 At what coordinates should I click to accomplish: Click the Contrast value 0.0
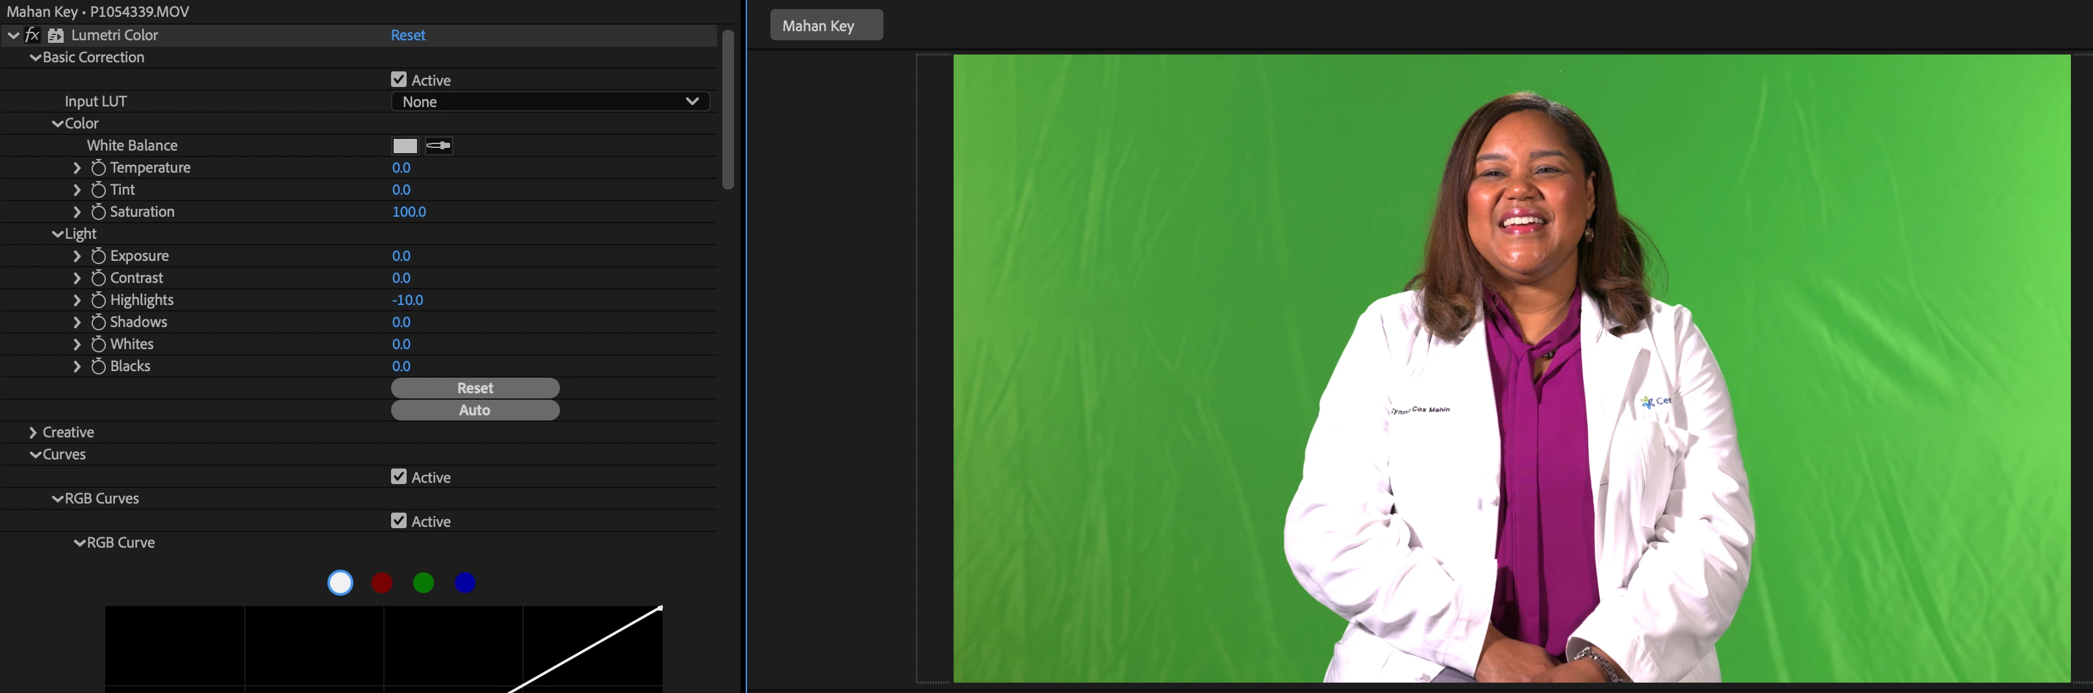tap(401, 278)
